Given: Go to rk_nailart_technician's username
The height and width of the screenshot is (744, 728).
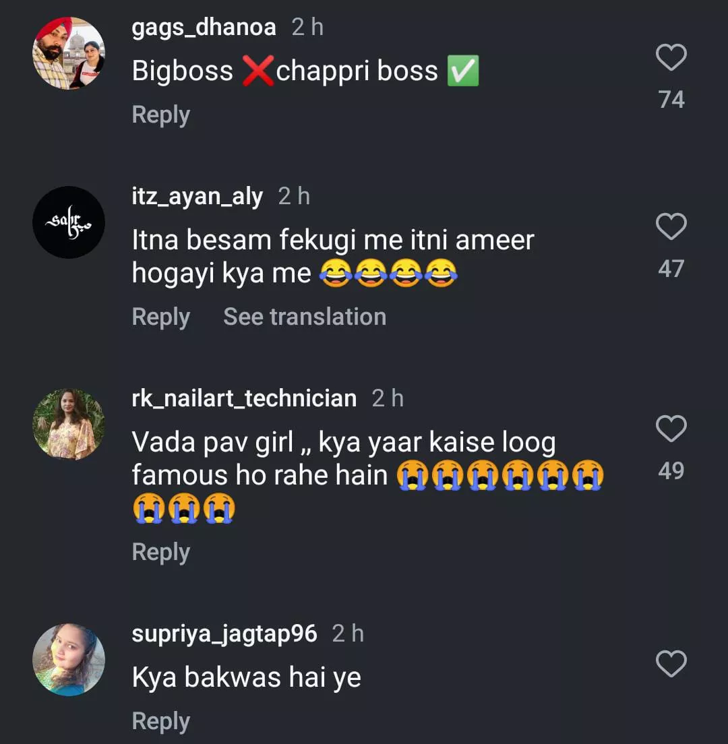Looking at the screenshot, I should (244, 398).
